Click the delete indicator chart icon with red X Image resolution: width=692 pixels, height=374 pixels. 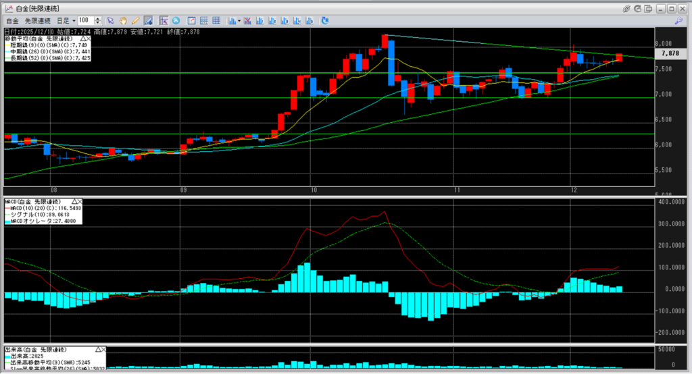(x=247, y=21)
